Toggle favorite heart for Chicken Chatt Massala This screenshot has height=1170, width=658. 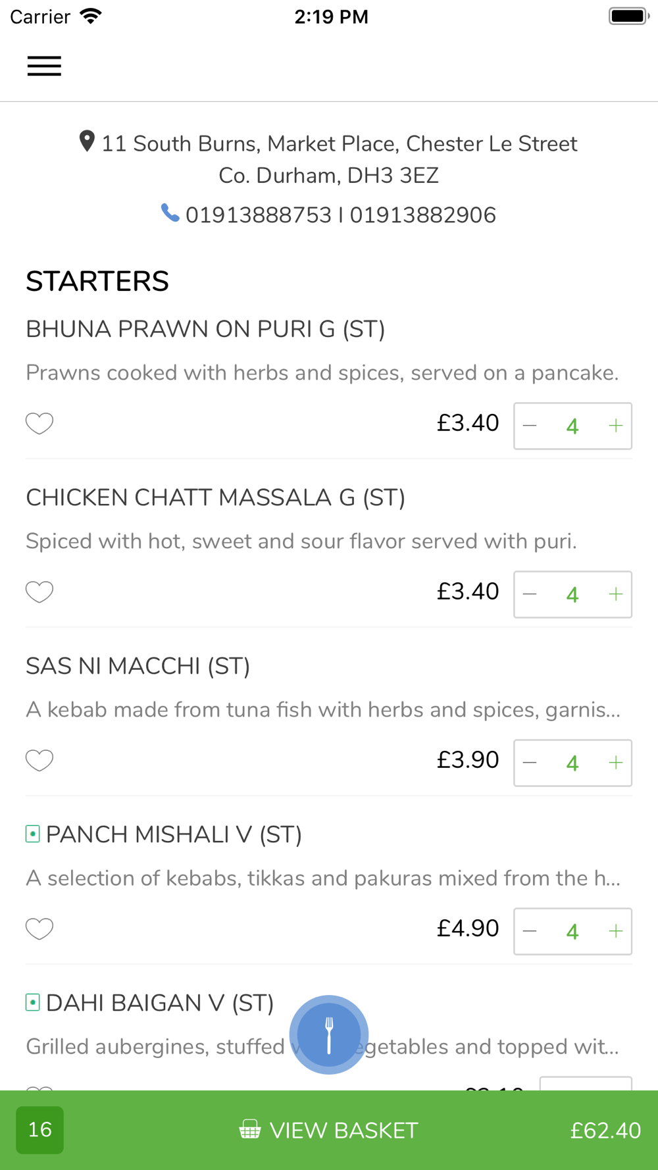click(39, 592)
